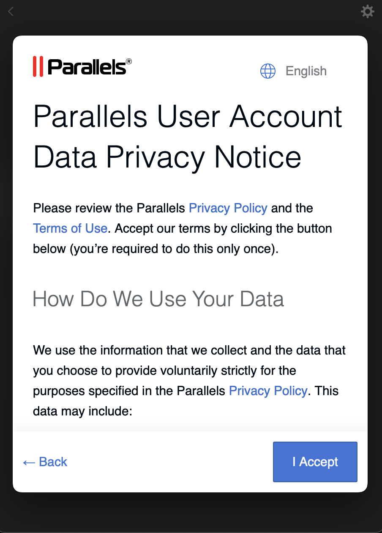
Task: Click the registered trademark symbol on logo
Action: (x=129, y=62)
